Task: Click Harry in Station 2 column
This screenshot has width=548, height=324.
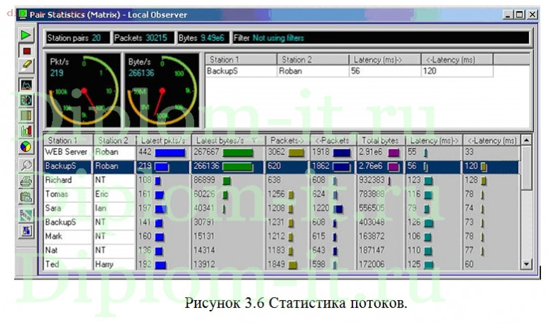Action: click(104, 264)
